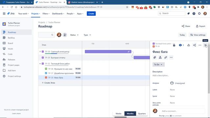Open the Status filter dropdown
This screenshot has height=118, width=210.
click(x=74, y=35)
